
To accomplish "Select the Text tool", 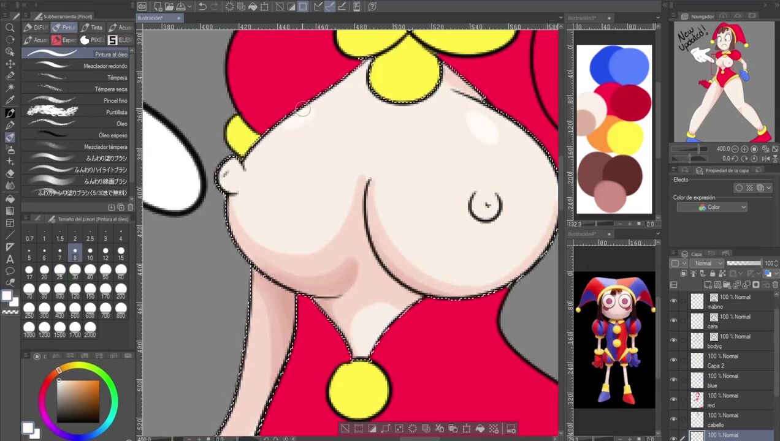I will click(x=10, y=259).
